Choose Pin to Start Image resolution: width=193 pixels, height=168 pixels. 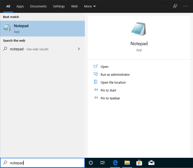108,90
